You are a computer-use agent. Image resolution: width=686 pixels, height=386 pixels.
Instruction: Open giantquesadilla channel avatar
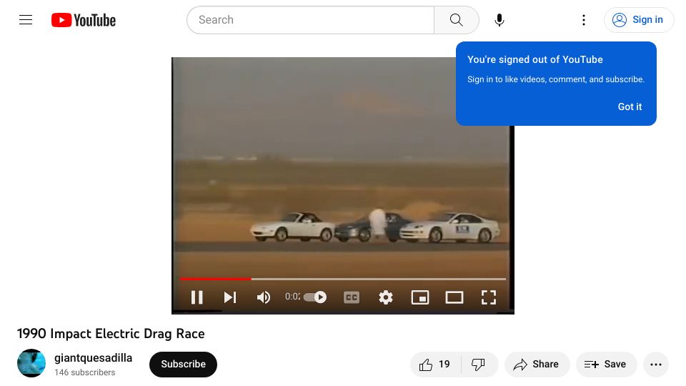click(x=31, y=363)
